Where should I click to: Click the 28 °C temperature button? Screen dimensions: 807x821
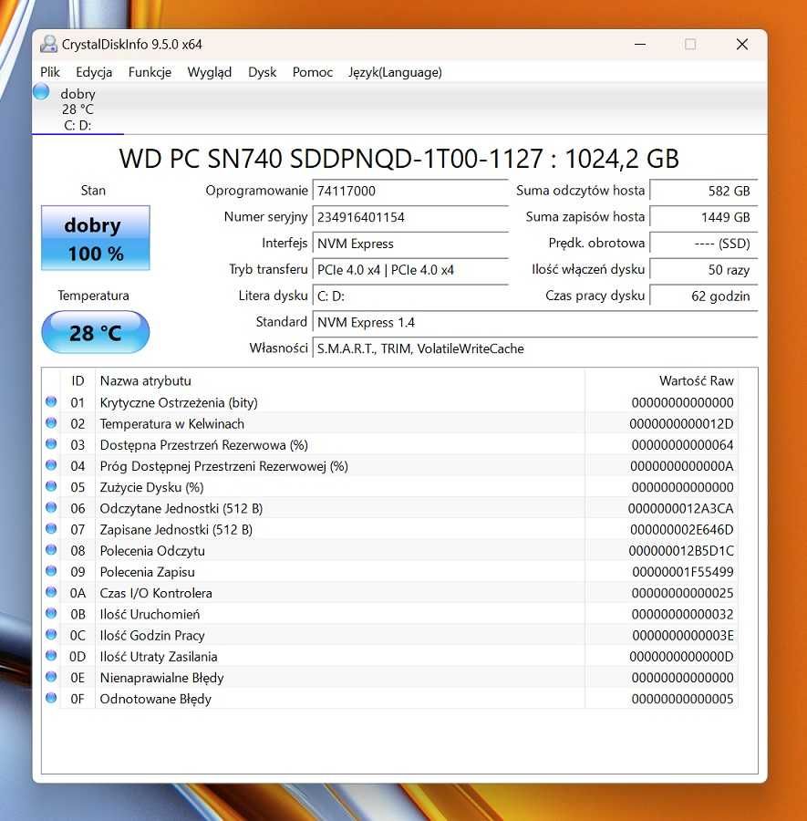click(95, 332)
